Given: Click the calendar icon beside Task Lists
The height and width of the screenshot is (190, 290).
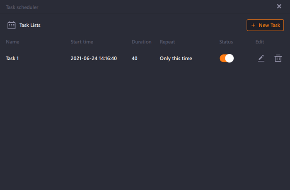Looking at the screenshot, I should coord(12,25).
